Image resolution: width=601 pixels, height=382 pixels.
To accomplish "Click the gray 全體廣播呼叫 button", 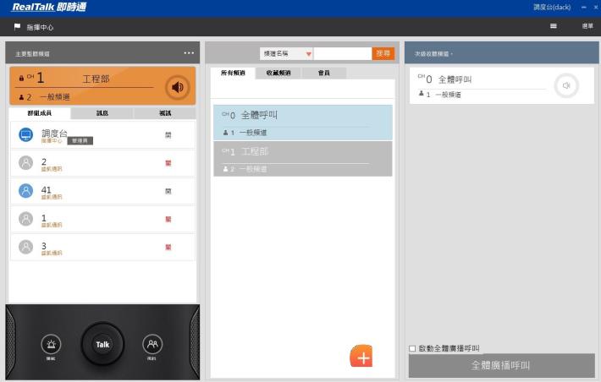I will 501,366.
